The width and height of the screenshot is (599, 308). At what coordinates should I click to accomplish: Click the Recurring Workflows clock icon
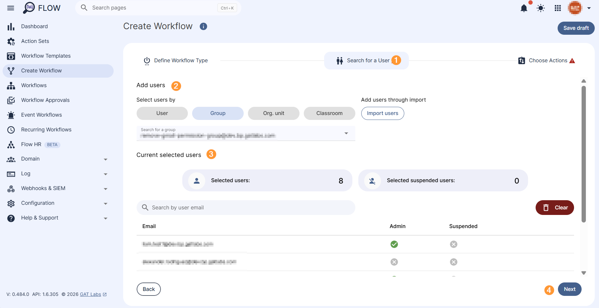[x=11, y=130]
